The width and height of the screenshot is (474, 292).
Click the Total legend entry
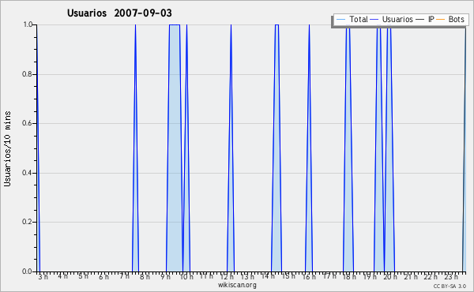[352, 19]
